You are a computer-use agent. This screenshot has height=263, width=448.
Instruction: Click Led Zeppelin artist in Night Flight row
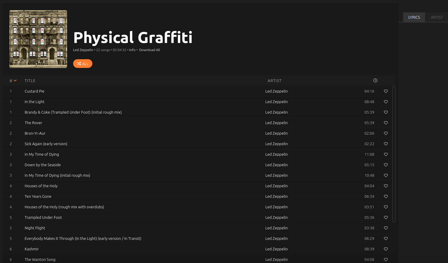(277, 228)
